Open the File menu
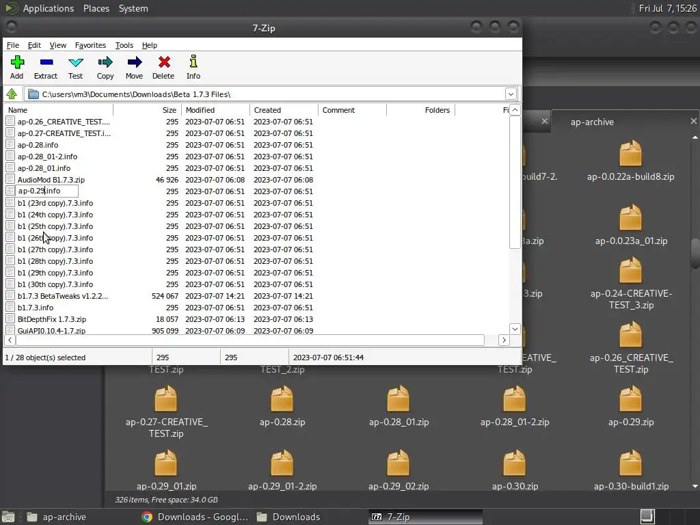This screenshot has height=525, width=700. pos(13,45)
